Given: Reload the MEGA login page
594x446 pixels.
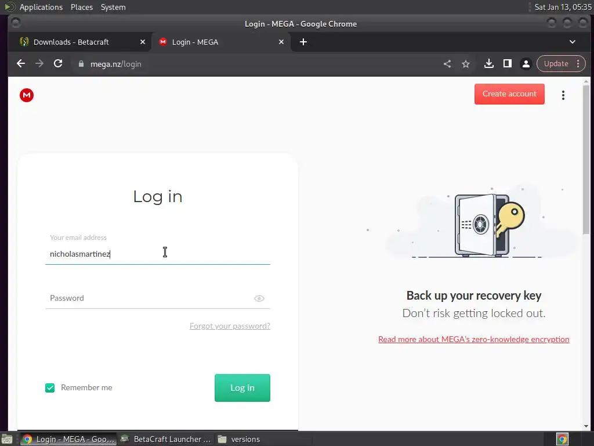Looking at the screenshot, I should tap(58, 64).
